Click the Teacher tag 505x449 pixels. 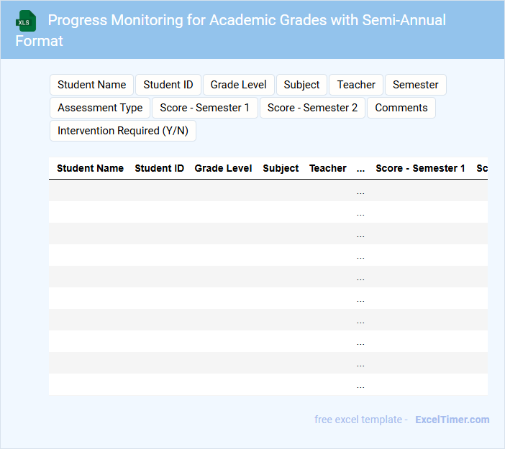click(356, 85)
